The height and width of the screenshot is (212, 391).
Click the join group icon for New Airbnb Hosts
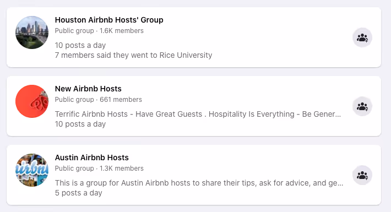(x=362, y=106)
